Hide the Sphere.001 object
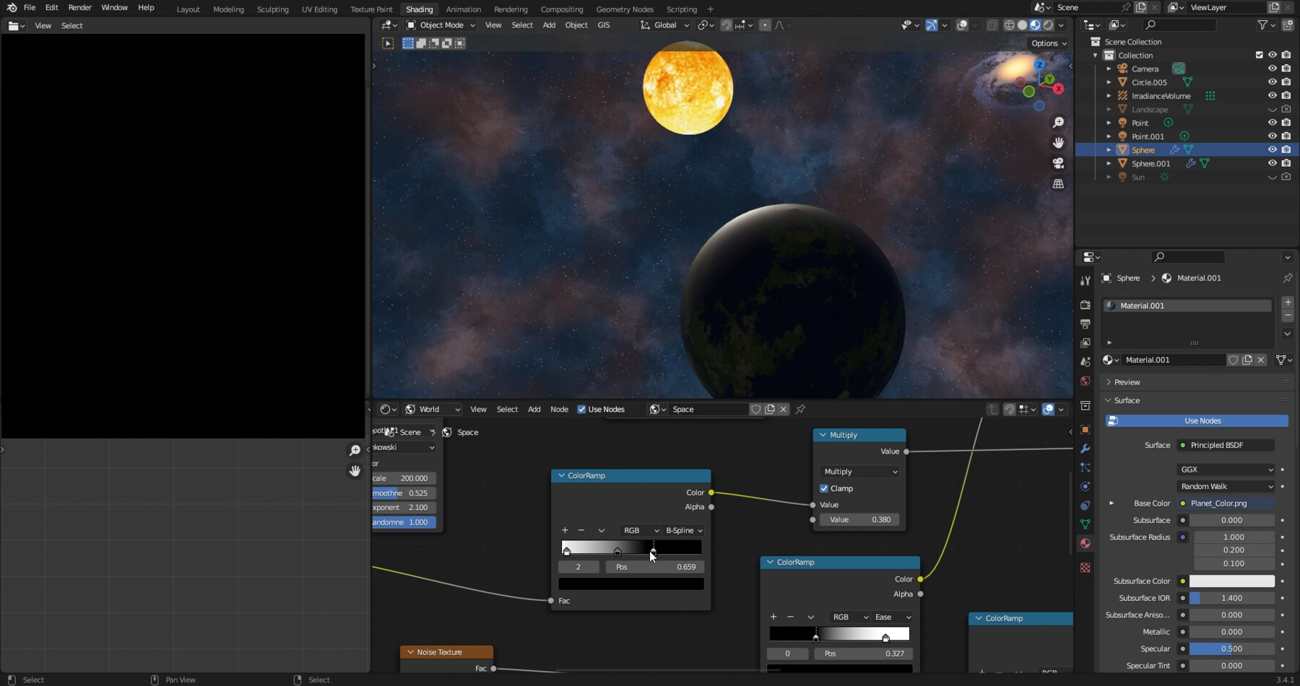 (x=1272, y=163)
